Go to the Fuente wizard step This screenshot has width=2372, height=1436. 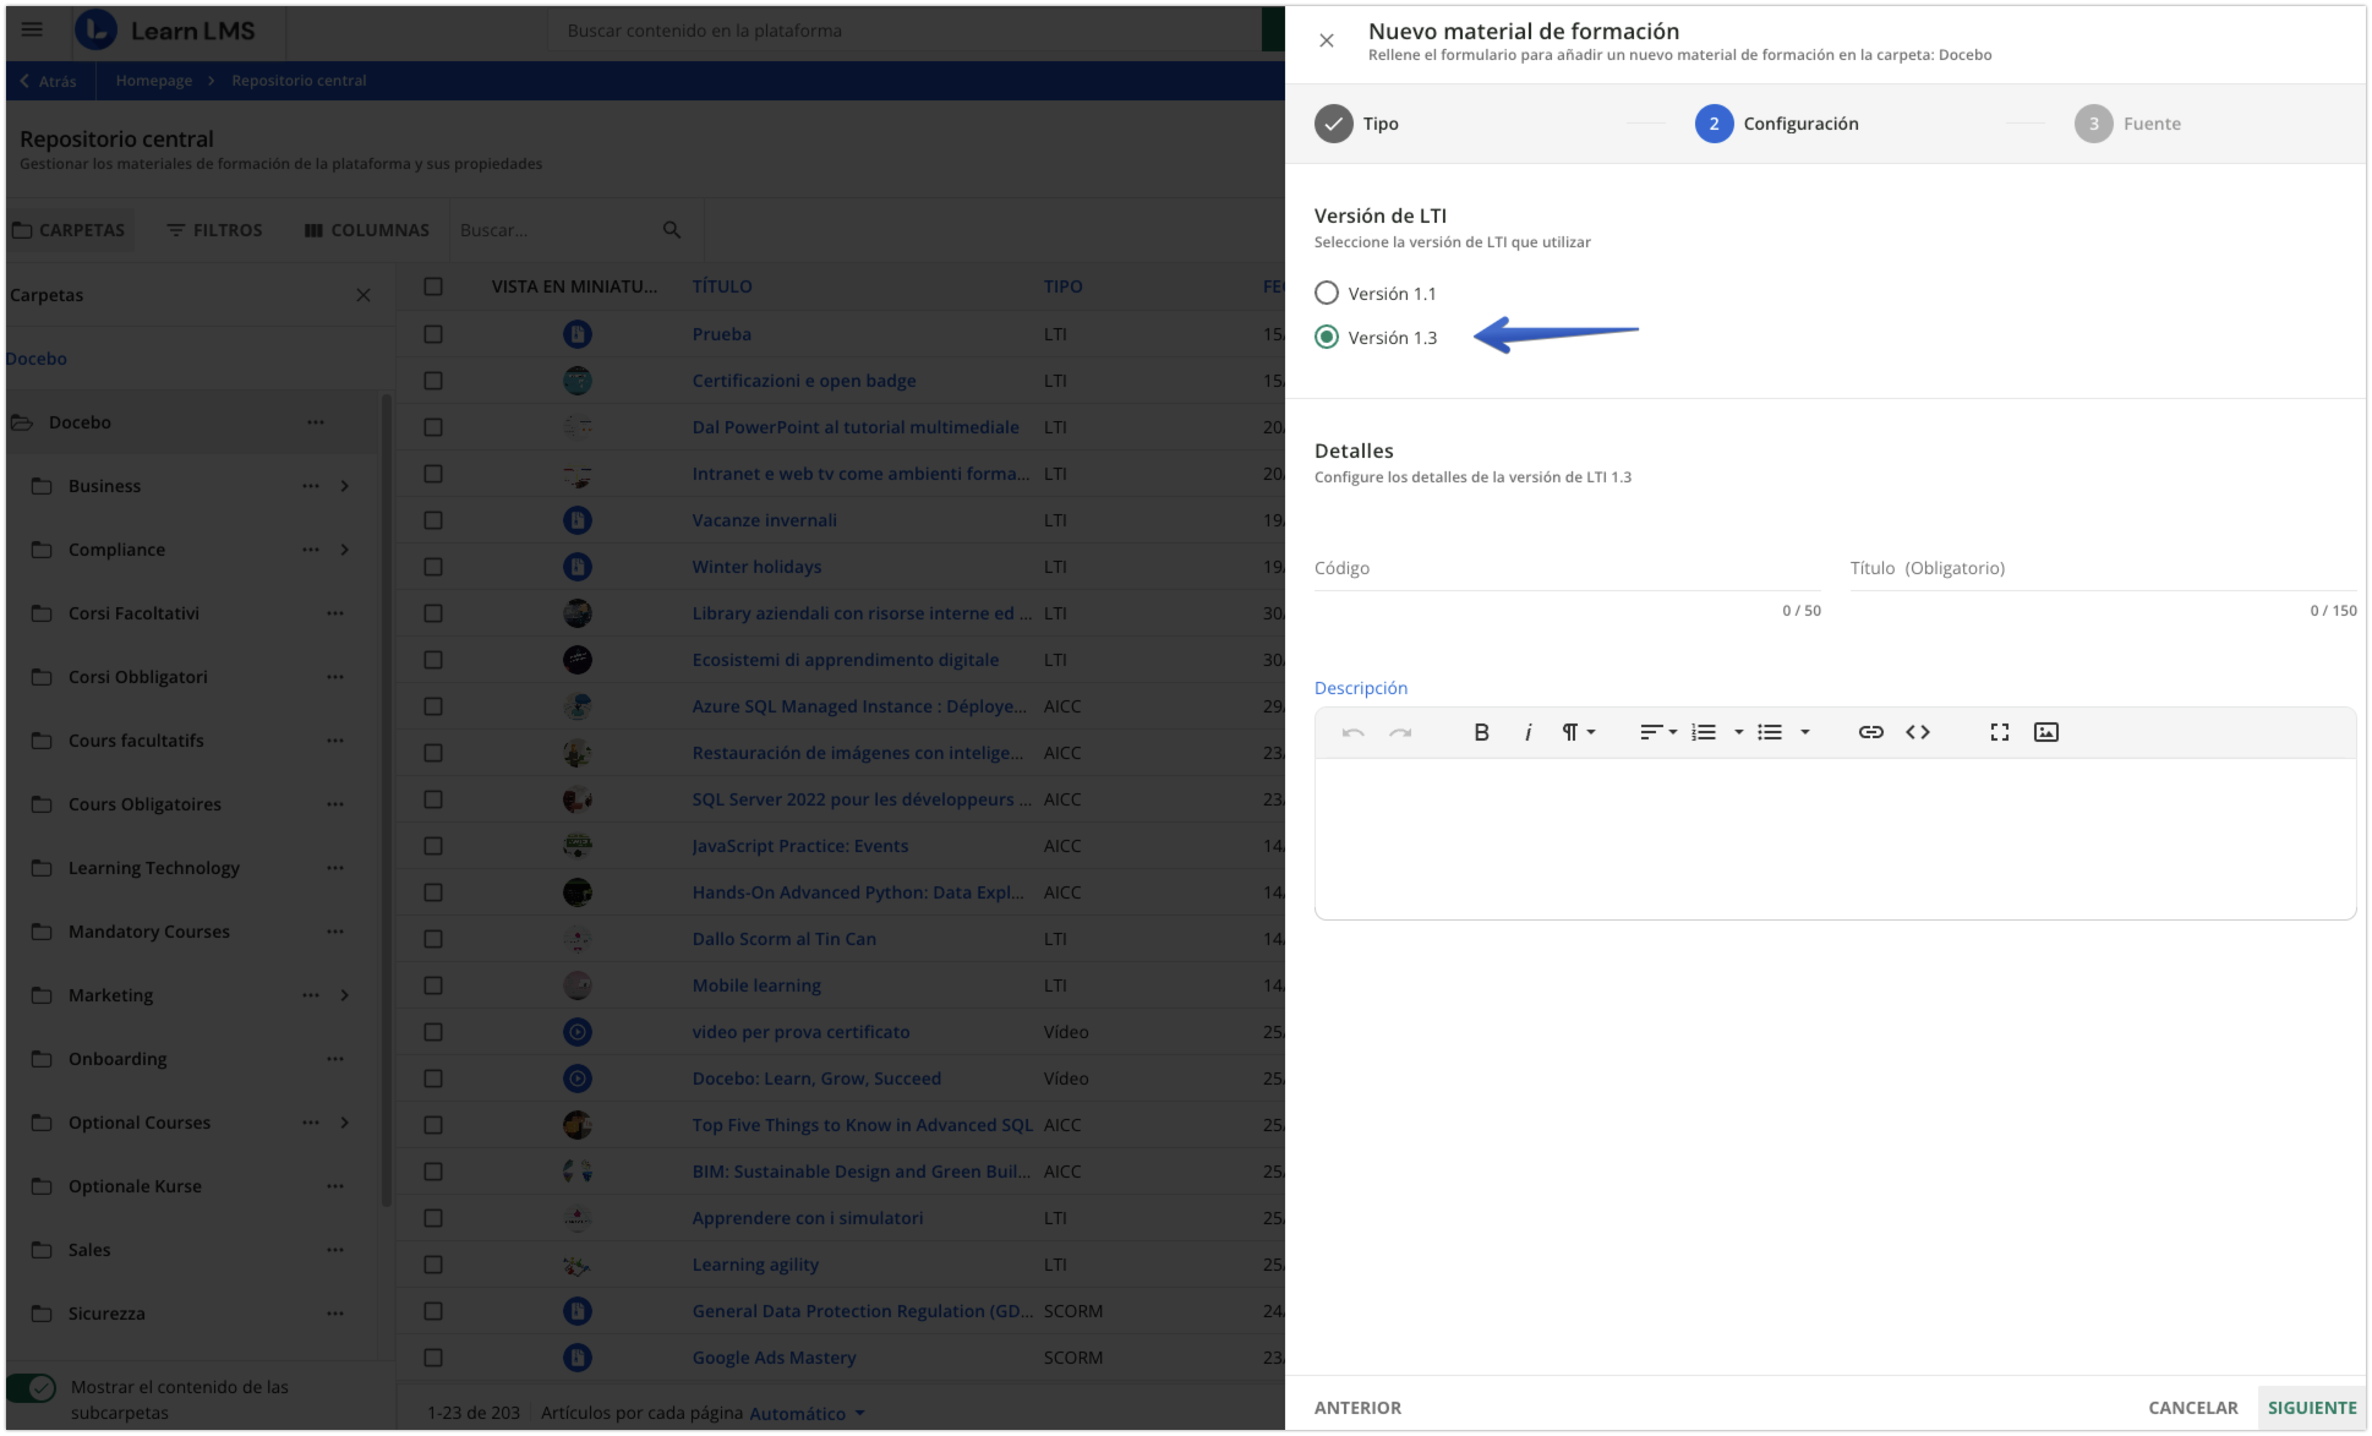tap(2127, 123)
